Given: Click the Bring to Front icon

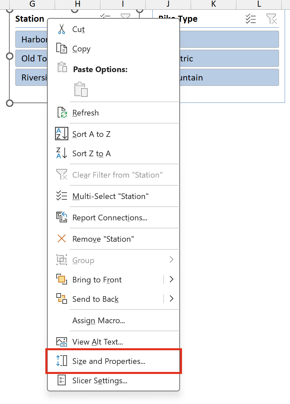Looking at the screenshot, I should [x=62, y=279].
